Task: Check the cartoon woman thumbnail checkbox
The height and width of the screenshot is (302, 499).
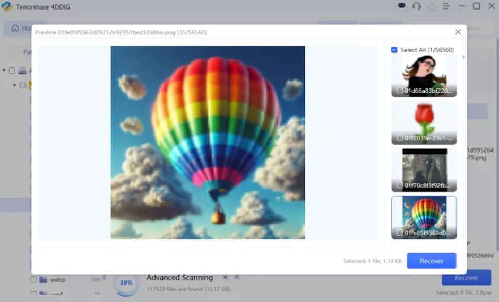Action: [x=400, y=91]
